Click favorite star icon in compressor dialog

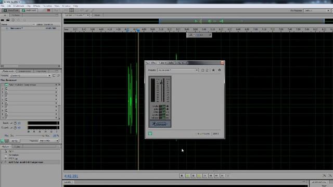(x=213, y=70)
